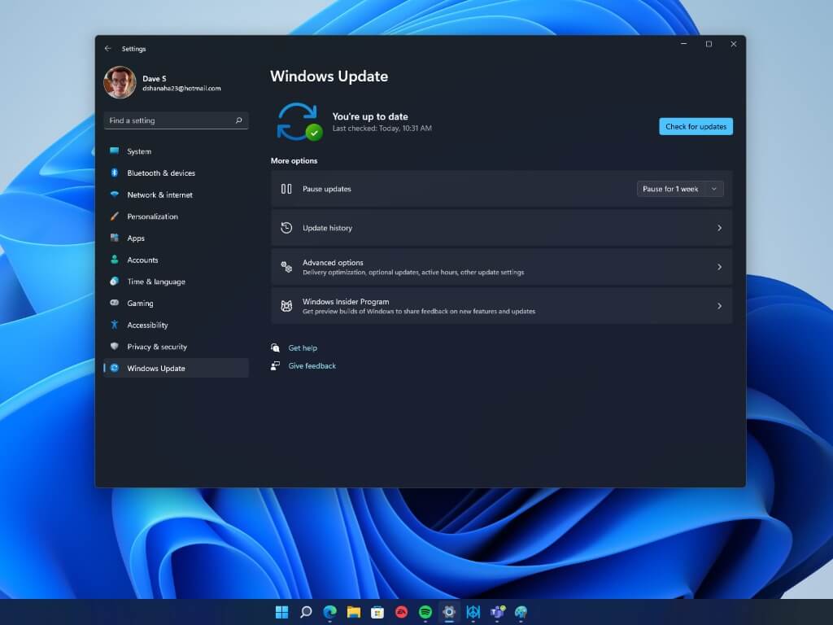Viewport: 833px width, 625px height.
Task: Click the Get help headset icon
Action: point(275,347)
